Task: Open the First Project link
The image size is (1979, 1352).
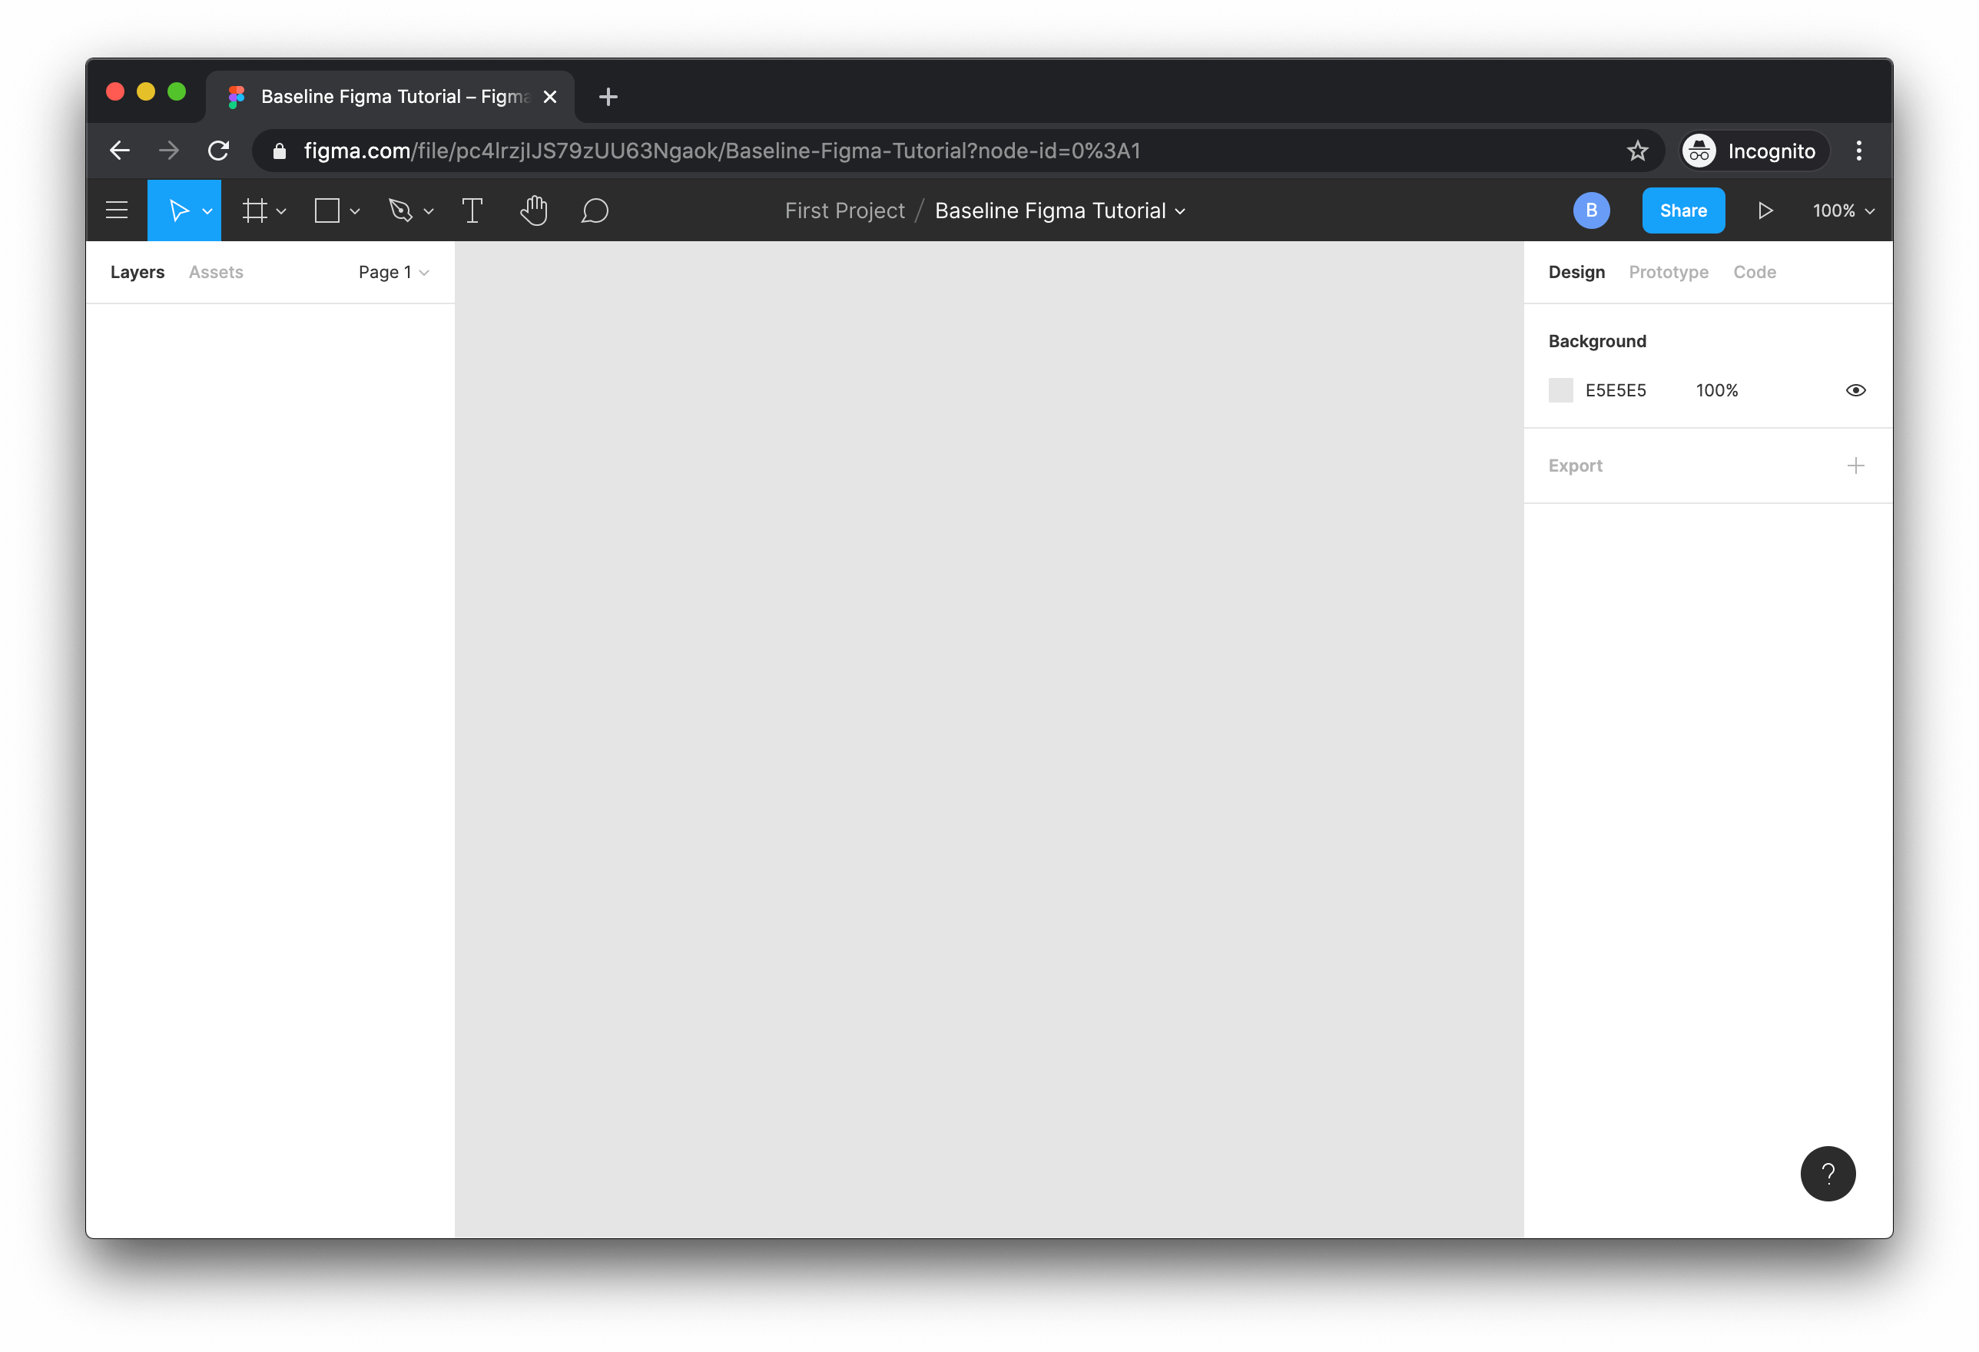Action: [x=844, y=210]
